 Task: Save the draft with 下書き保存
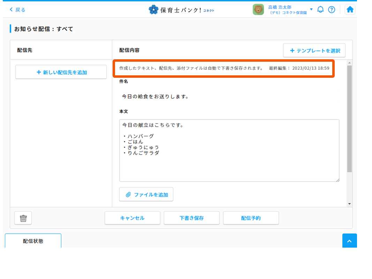(192, 218)
